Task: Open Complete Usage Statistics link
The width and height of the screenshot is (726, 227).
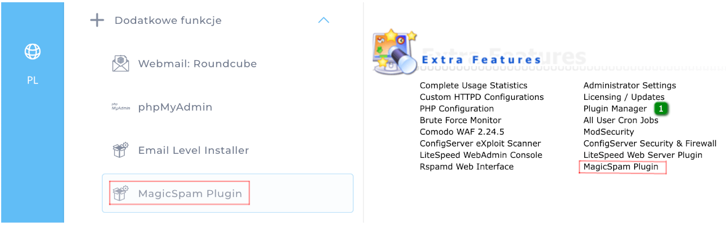Action: (x=474, y=86)
